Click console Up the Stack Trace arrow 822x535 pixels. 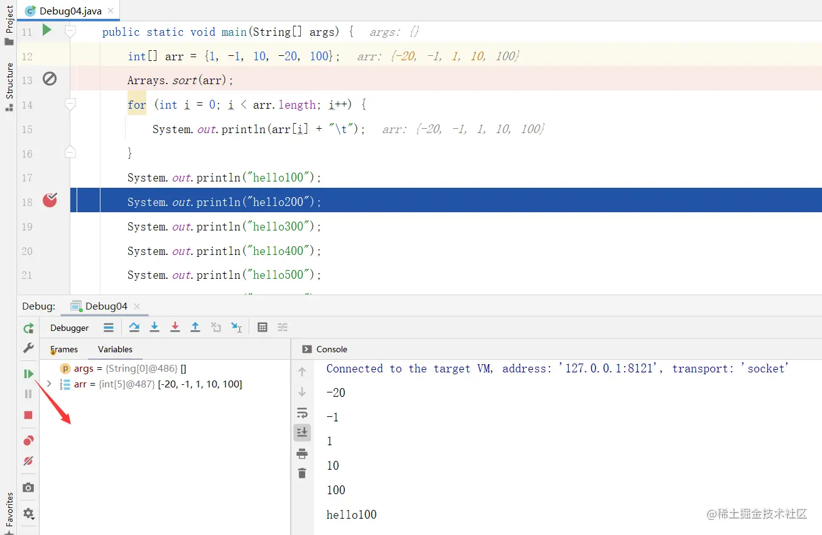[x=302, y=372]
